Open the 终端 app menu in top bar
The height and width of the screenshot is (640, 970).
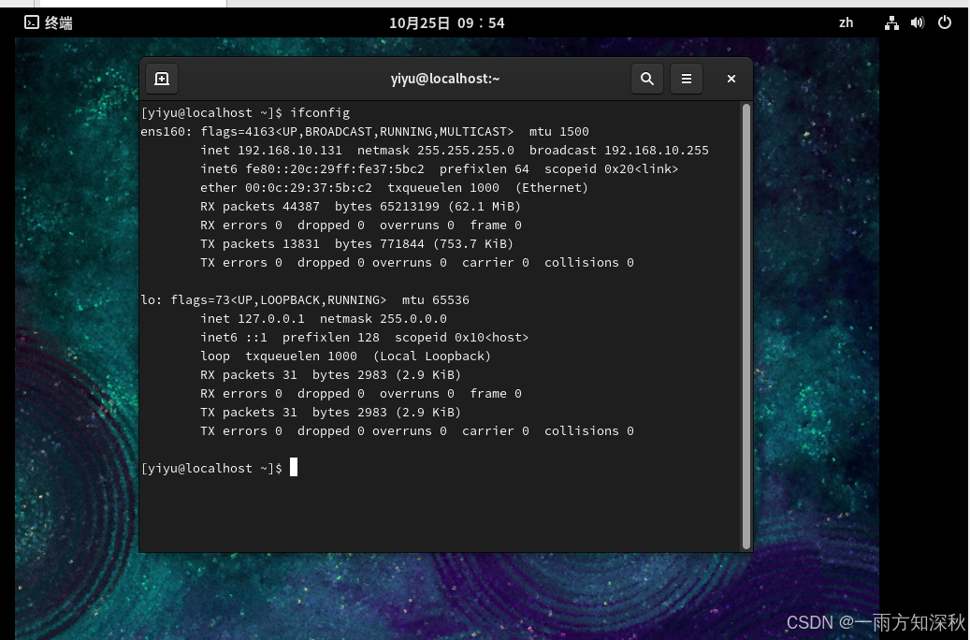(x=49, y=22)
